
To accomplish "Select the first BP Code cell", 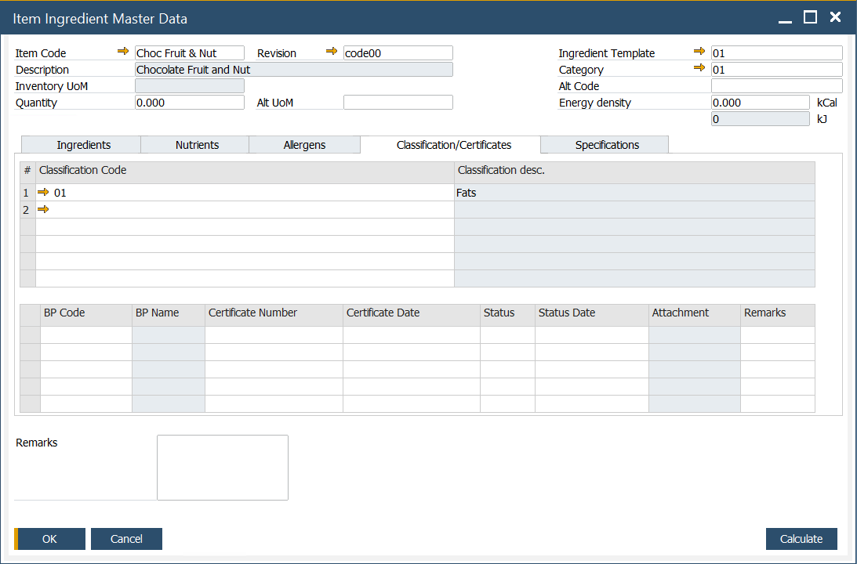I will click(x=86, y=335).
